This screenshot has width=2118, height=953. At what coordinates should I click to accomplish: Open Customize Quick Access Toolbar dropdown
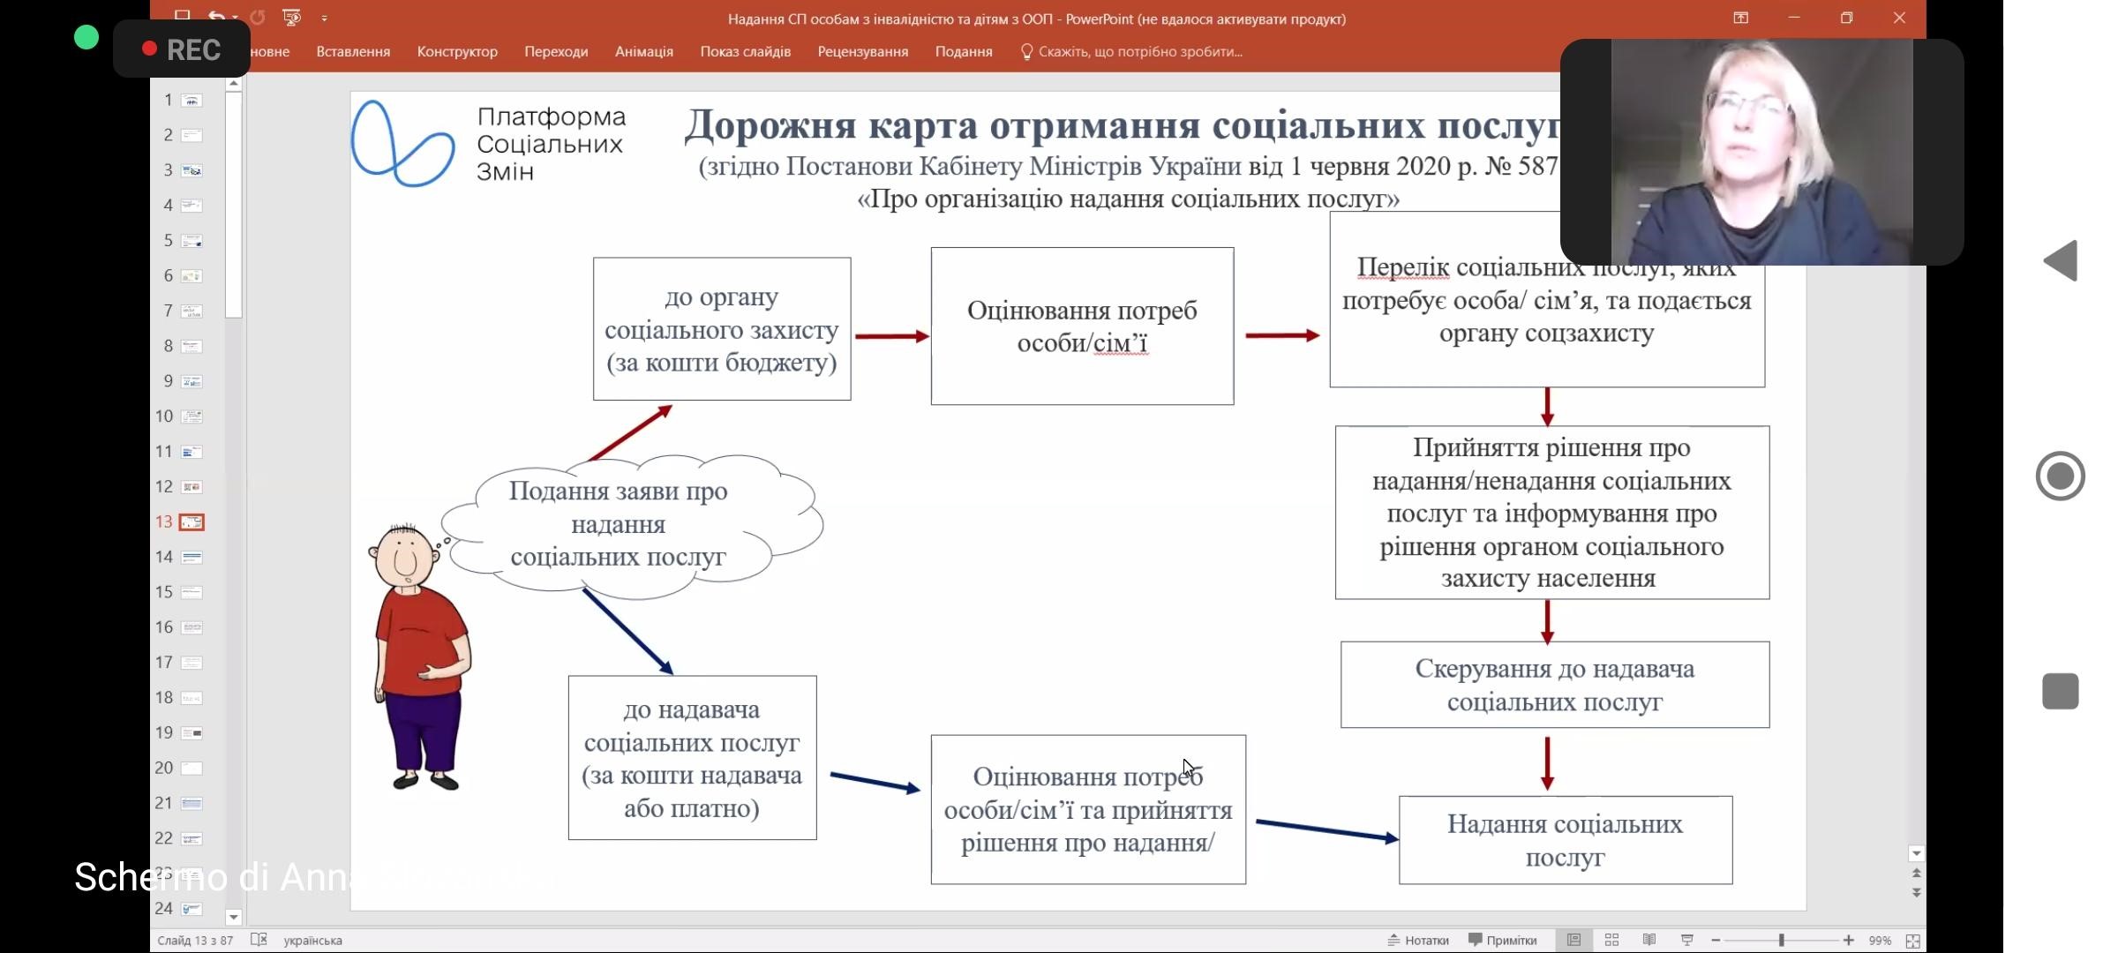[x=324, y=19]
